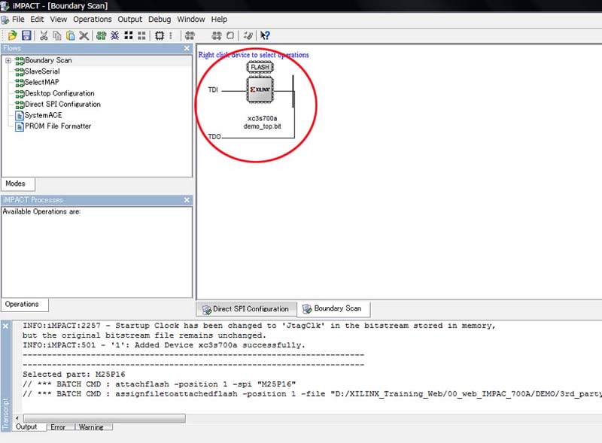Click the gray cable toolbar icon
The width and height of the screenshot is (602, 443).
(x=248, y=35)
